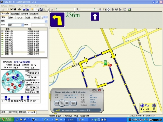Image resolution: width=163 pixels, height=122 pixels.
Task: Open the 軌跡(T) menu
Action: [28, 6]
